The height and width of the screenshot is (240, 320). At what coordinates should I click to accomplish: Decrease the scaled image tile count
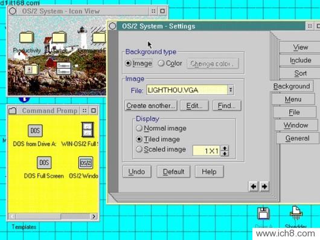coord(225,154)
